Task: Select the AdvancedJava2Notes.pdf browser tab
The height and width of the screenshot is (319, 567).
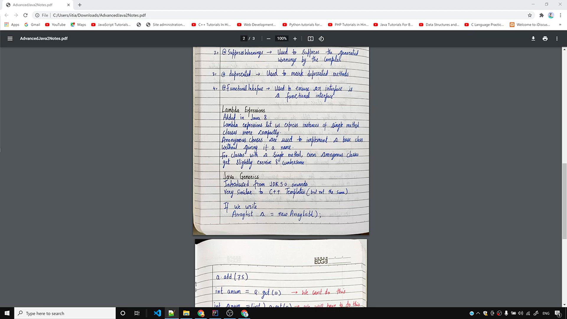Action: [x=37, y=5]
